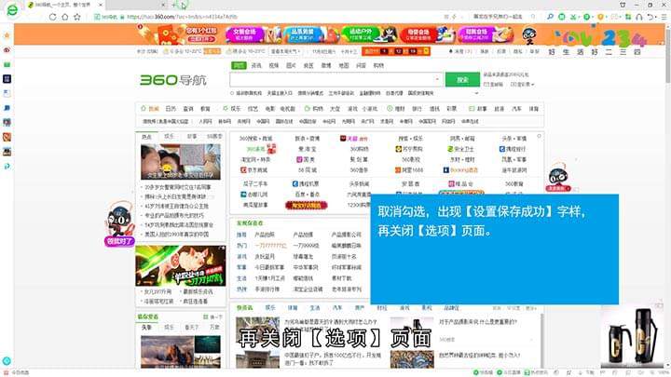Focus the browser address bar URL

coord(183,17)
